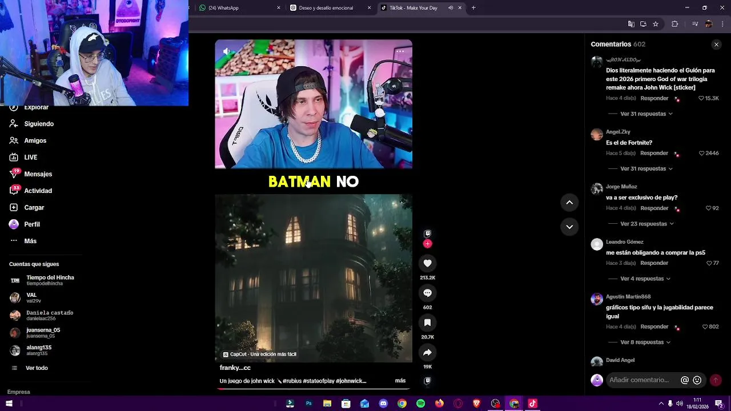Open Perfil in the sidebar

(x=32, y=224)
